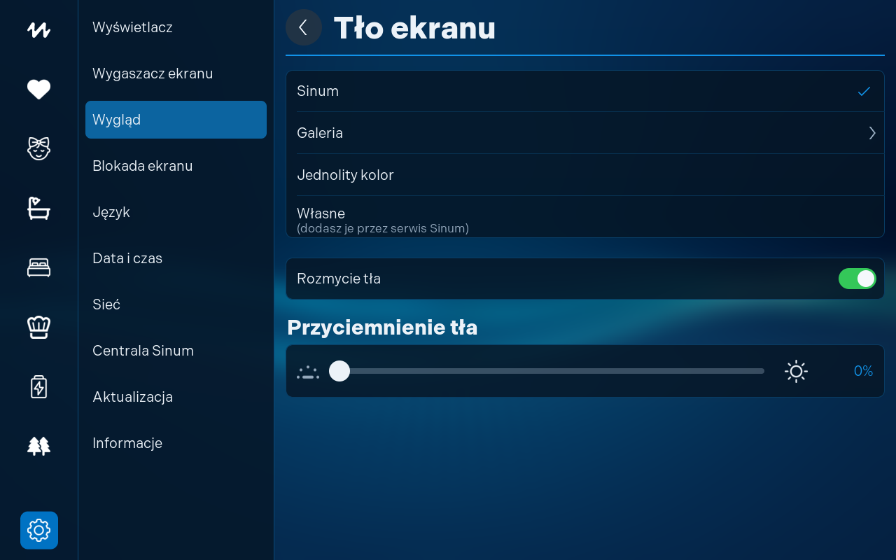Open the garden trees icon

(x=38, y=446)
